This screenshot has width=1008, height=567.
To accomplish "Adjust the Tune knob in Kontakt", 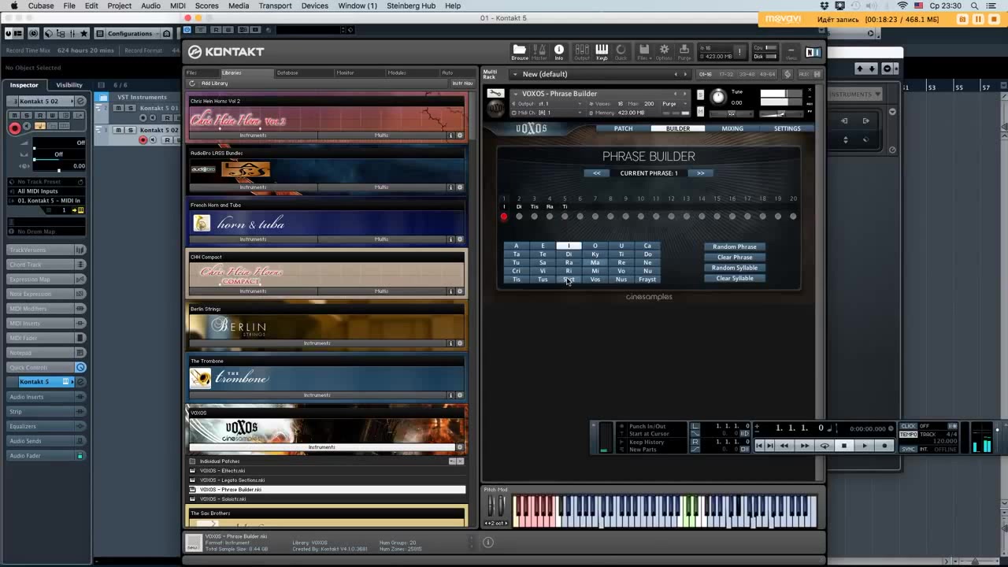I will click(x=717, y=97).
